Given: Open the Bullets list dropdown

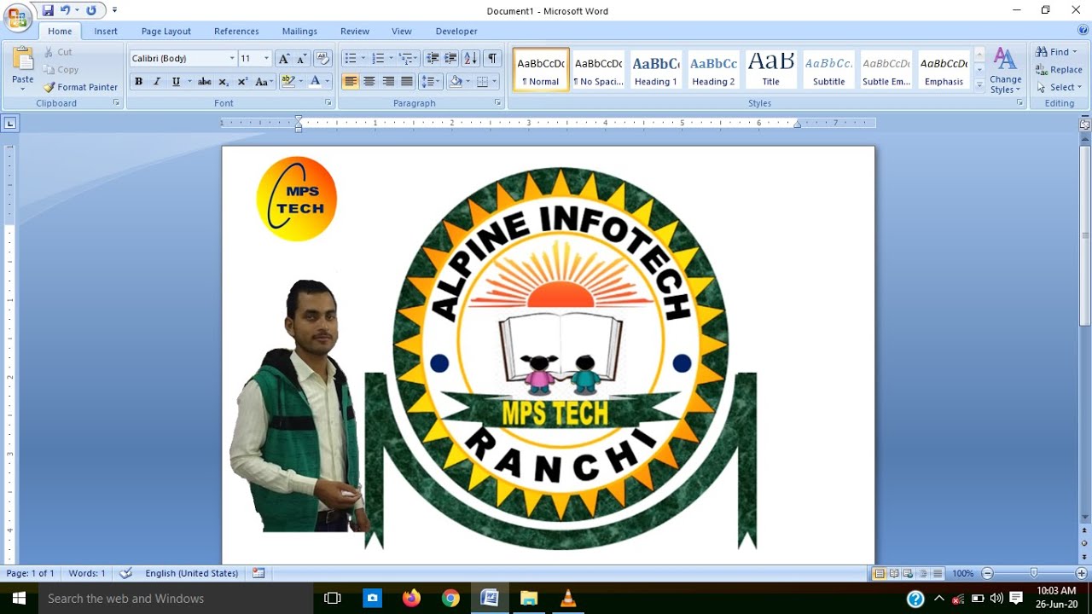Looking at the screenshot, I should 363,59.
